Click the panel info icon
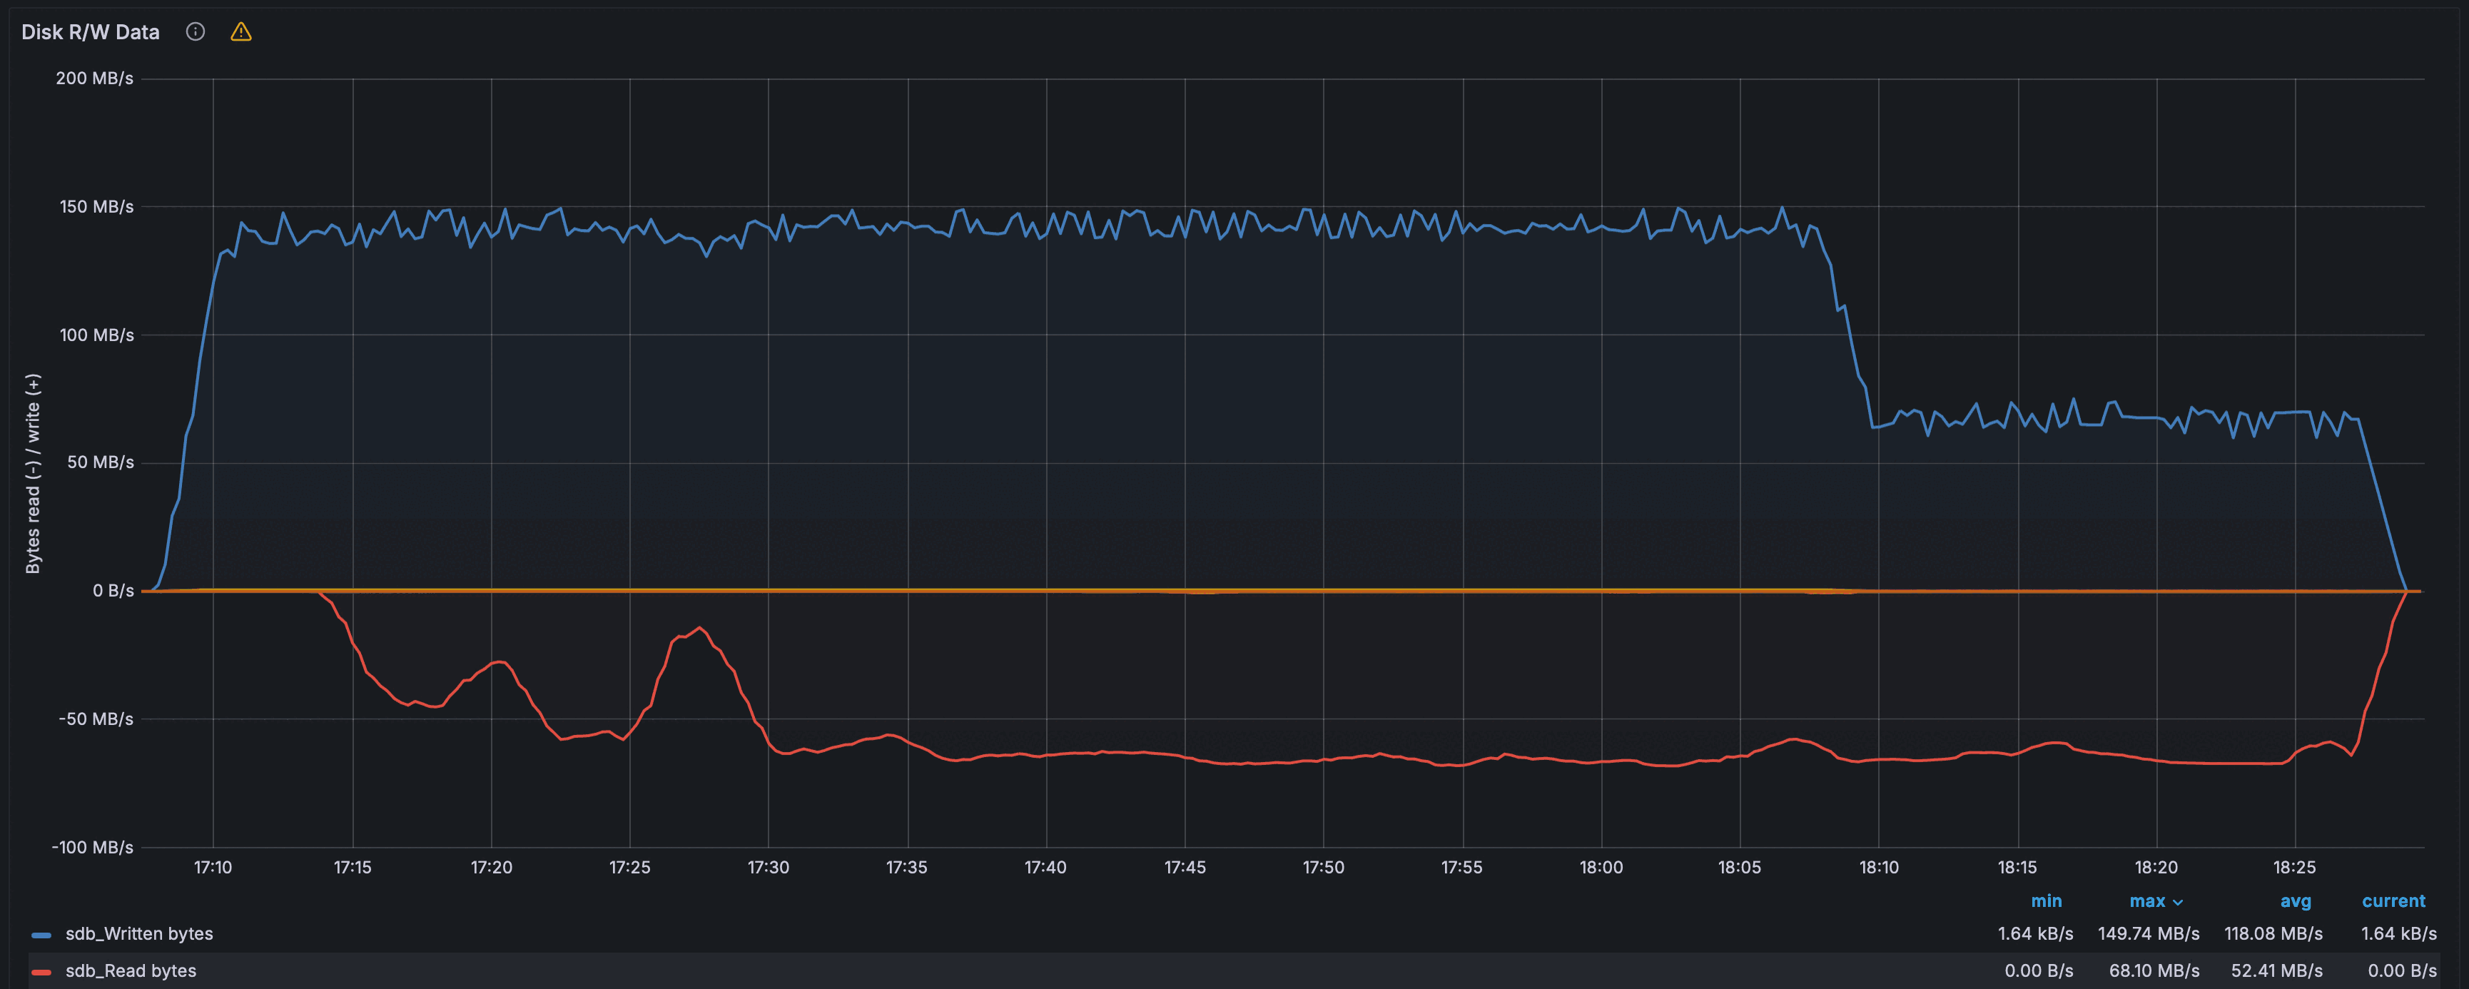The height and width of the screenshot is (989, 2469). pos(196,31)
